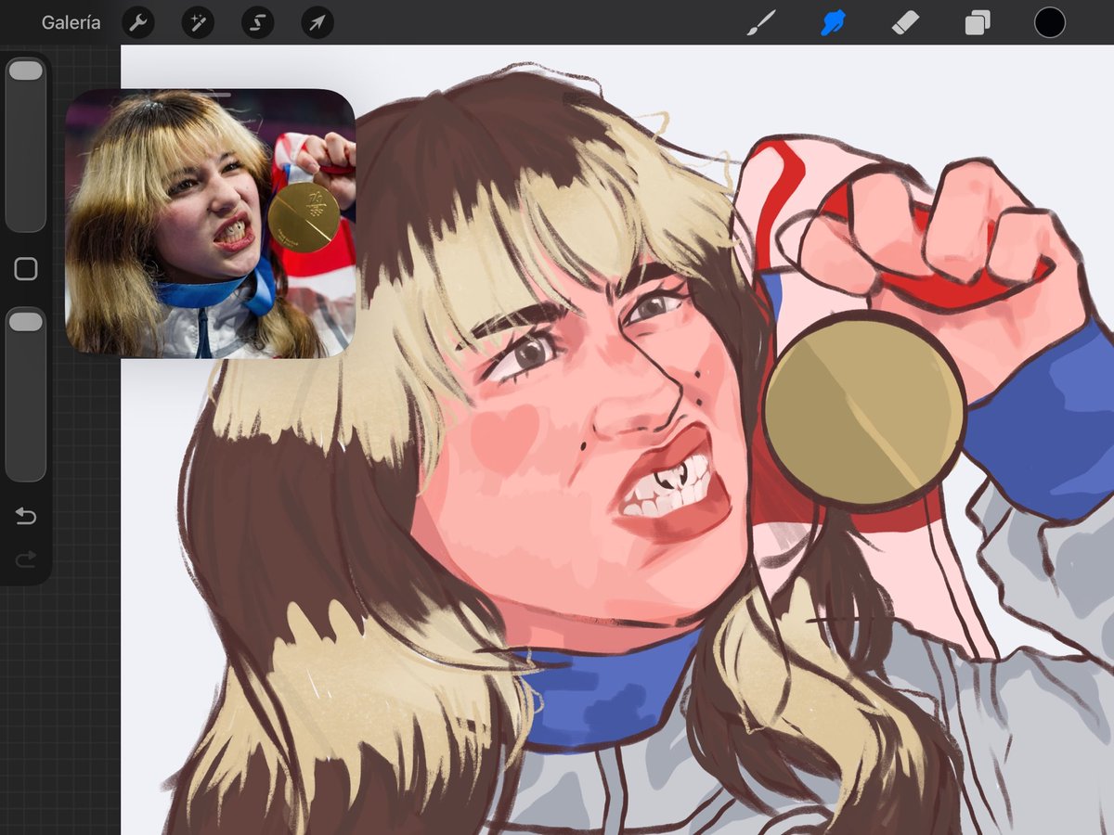Viewport: 1114px width, 835px height.
Task: Open the Adjustments magic wand menu
Action: click(x=198, y=22)
